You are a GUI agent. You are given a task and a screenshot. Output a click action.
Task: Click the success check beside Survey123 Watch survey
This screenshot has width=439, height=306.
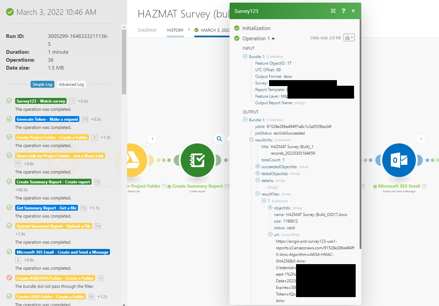tap(9, 101)
